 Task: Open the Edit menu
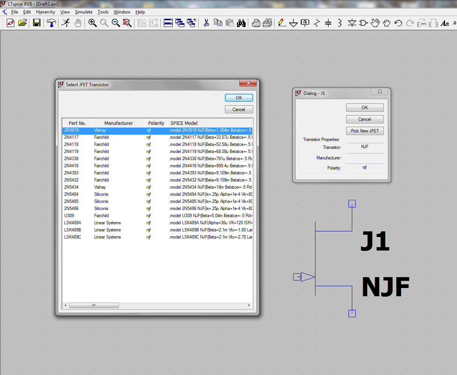(x=27, y=12)
